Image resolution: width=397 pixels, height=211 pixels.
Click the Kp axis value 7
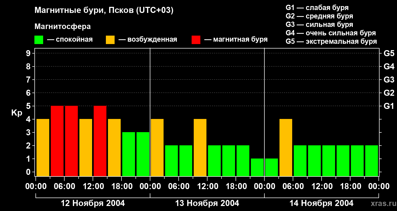click(x=29, y=80)
